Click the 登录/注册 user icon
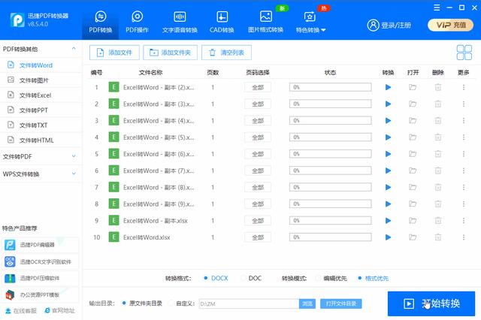This screenshot has height=320, width=481. (373, 25)
